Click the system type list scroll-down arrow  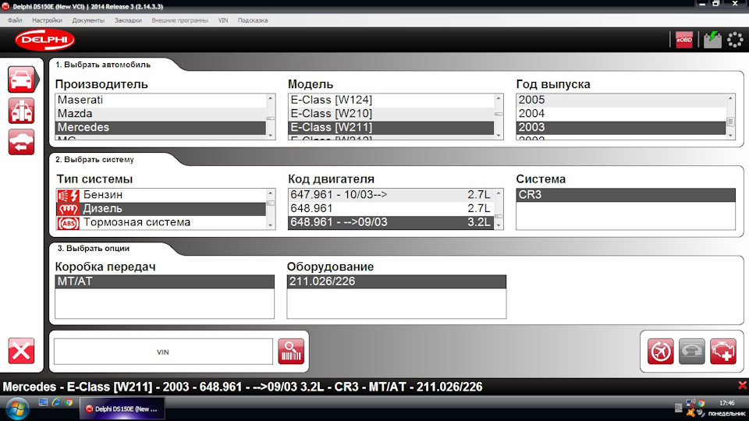point(271,225)
